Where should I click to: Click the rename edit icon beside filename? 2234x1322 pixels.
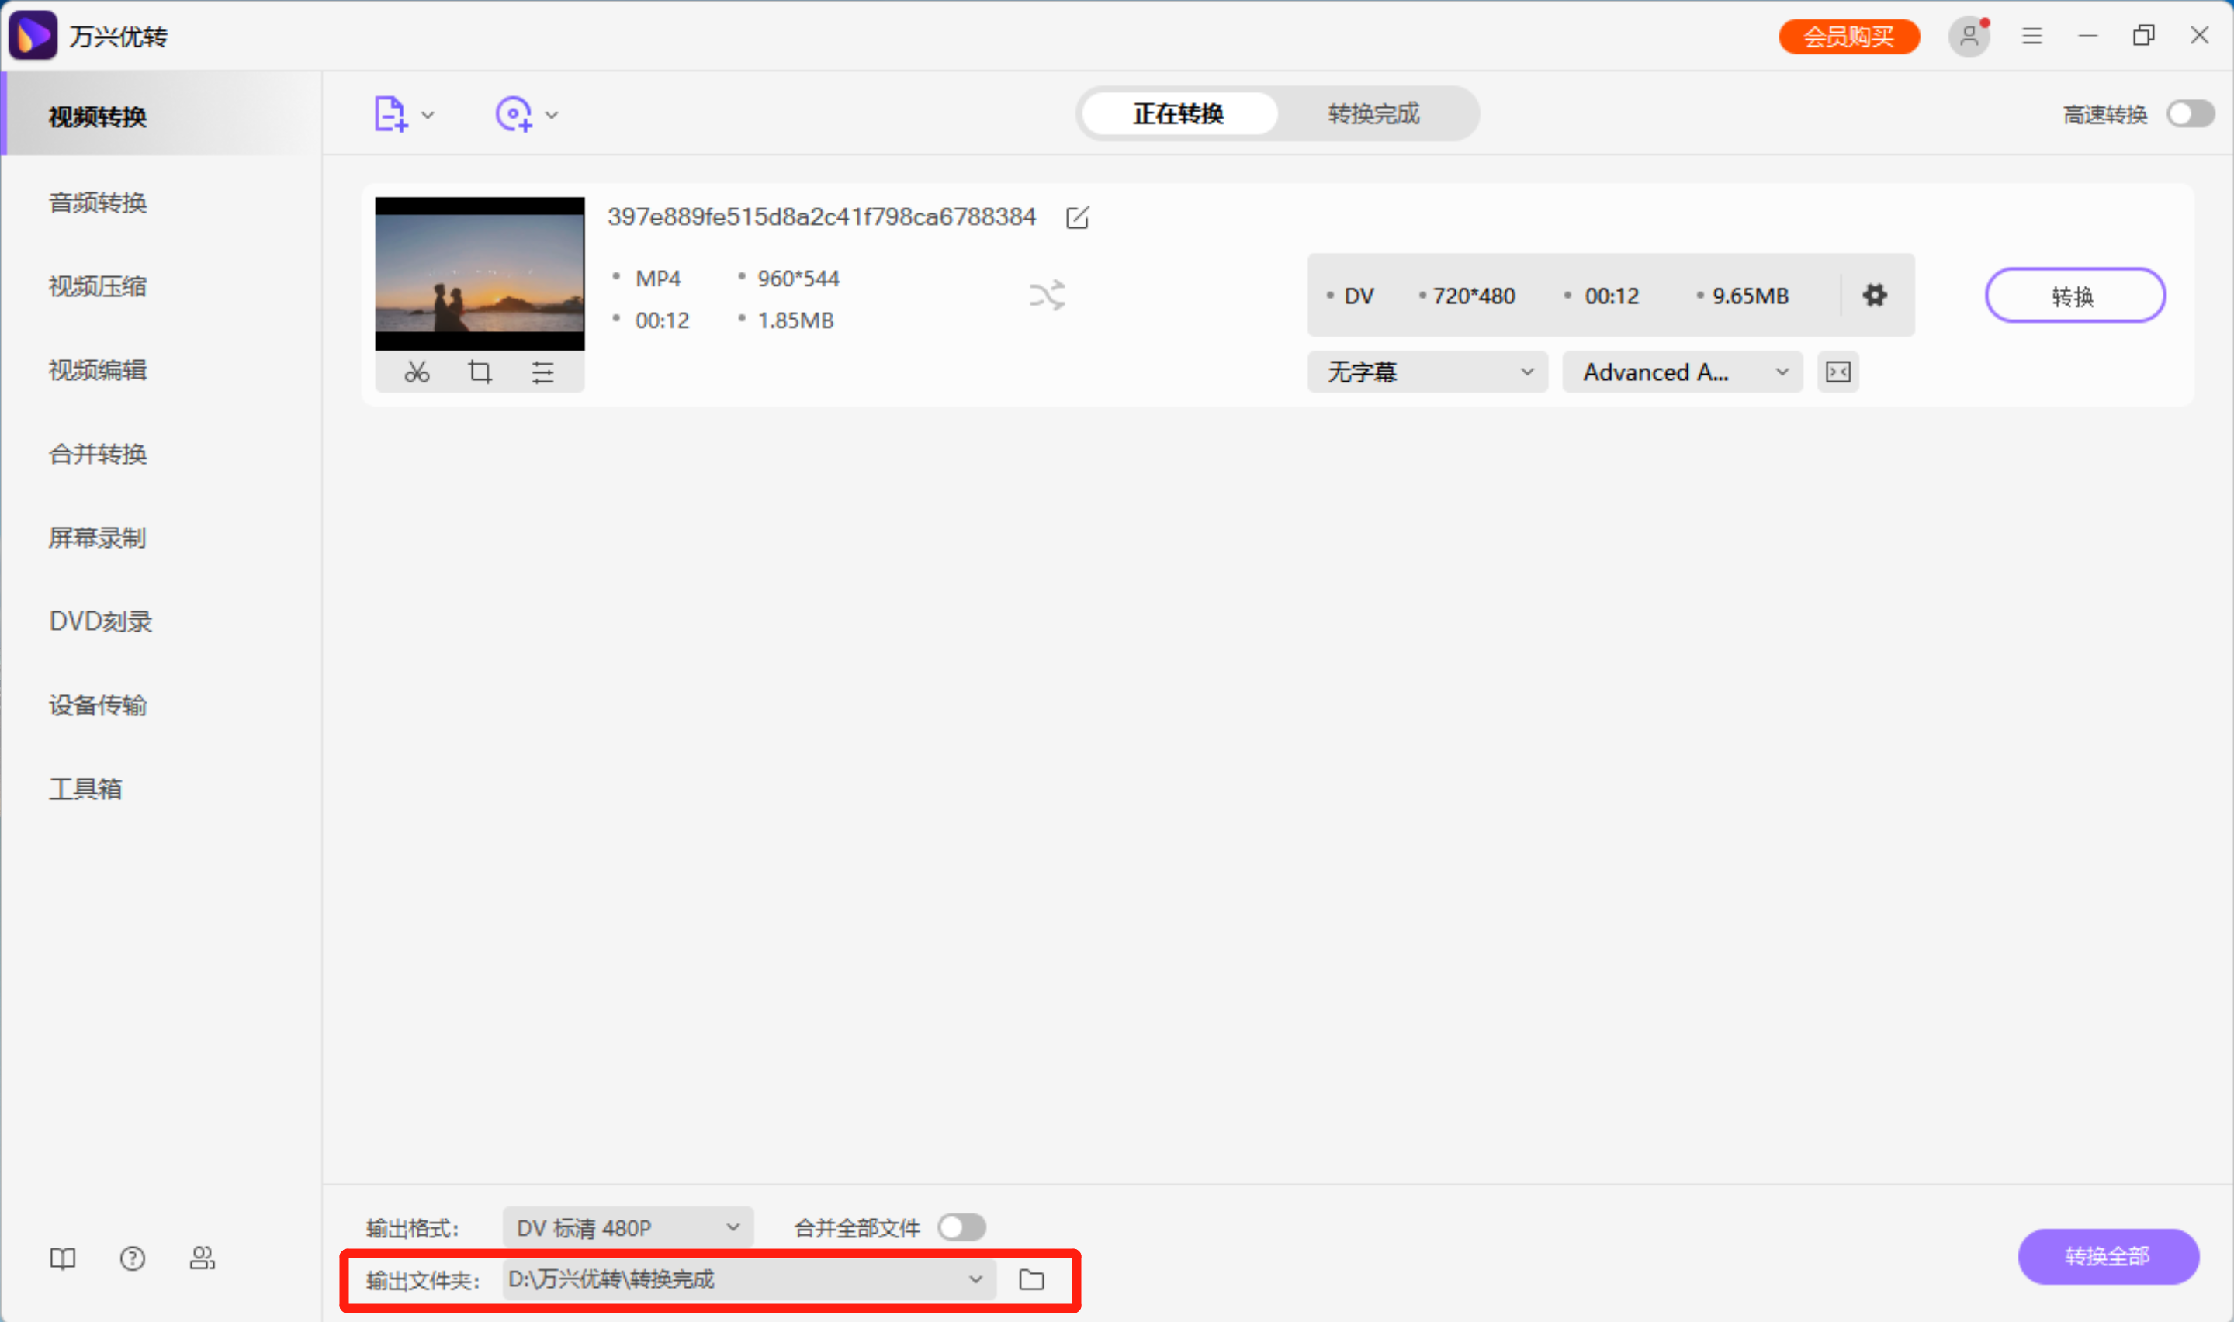(x=1077, y=217)
